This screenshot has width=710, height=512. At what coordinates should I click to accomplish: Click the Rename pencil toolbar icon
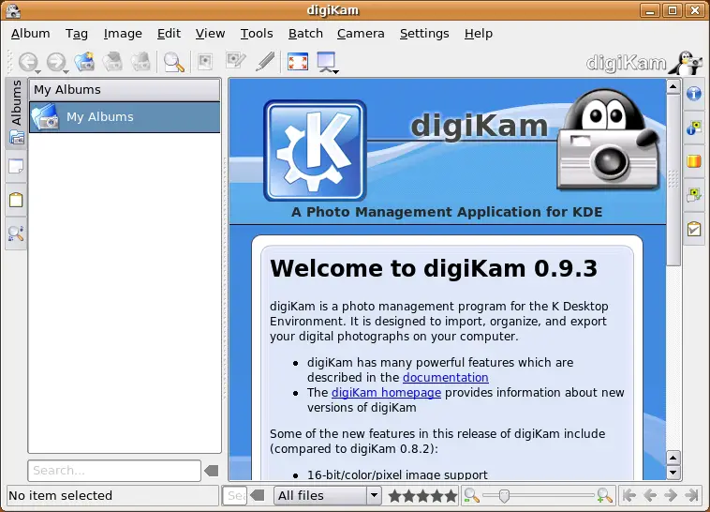pyautogui.click(x=265, y=61)
